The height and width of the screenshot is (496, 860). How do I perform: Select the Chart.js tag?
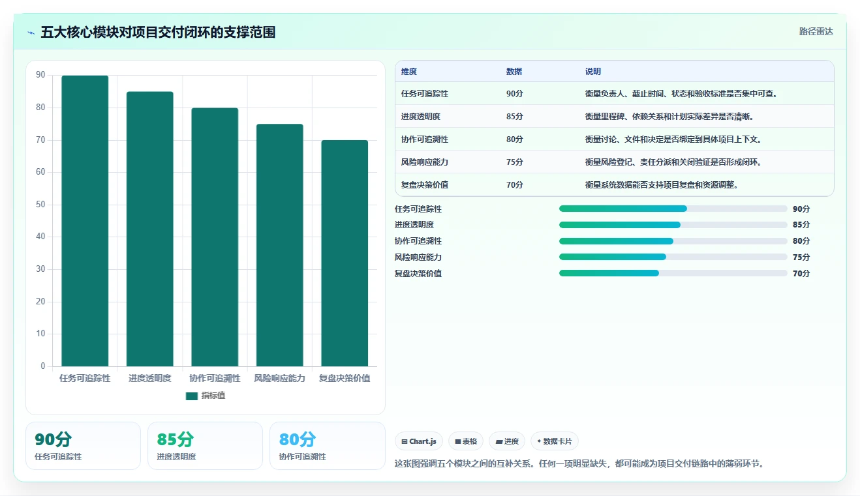pyautogui.click(x=418, y=441)
